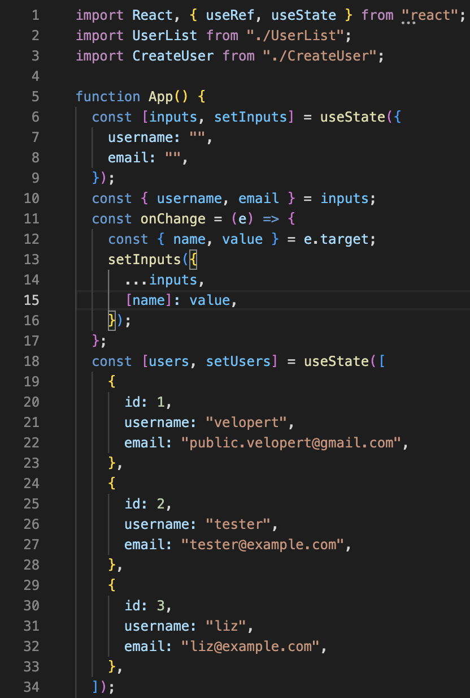This screenshot has width=470, height=698.
Task: Click the id: 3 value on line 30
Action: click(x=160, y=606)
